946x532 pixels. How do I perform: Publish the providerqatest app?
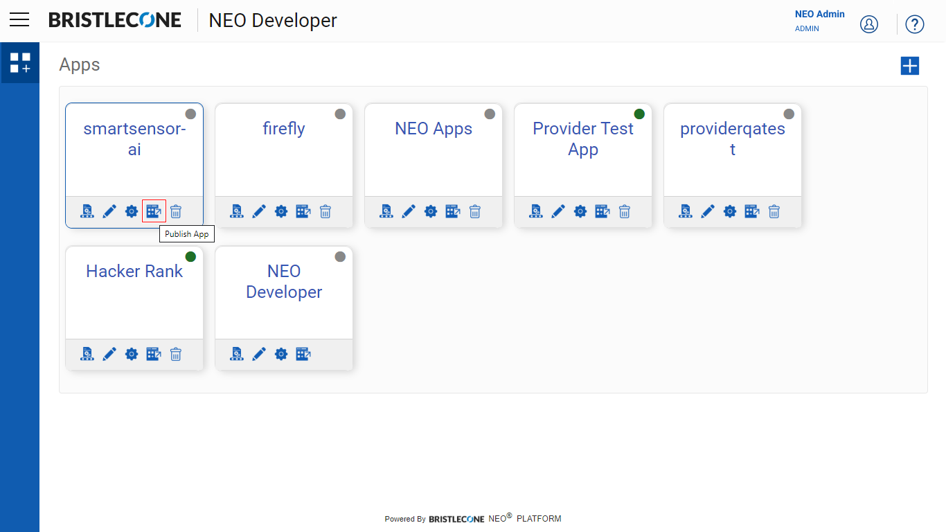752,211
